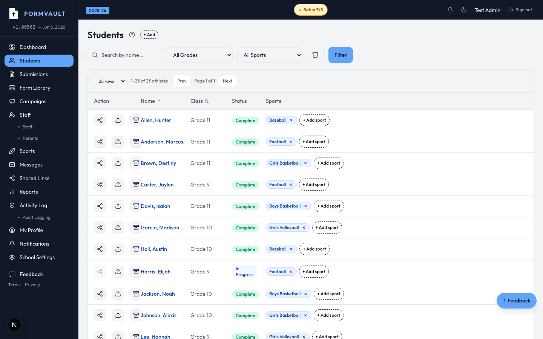This screenshot has width=543, height=339.
Task: Remove Boys Basketball from Davis, Isaiah
Action: (305, 206)
